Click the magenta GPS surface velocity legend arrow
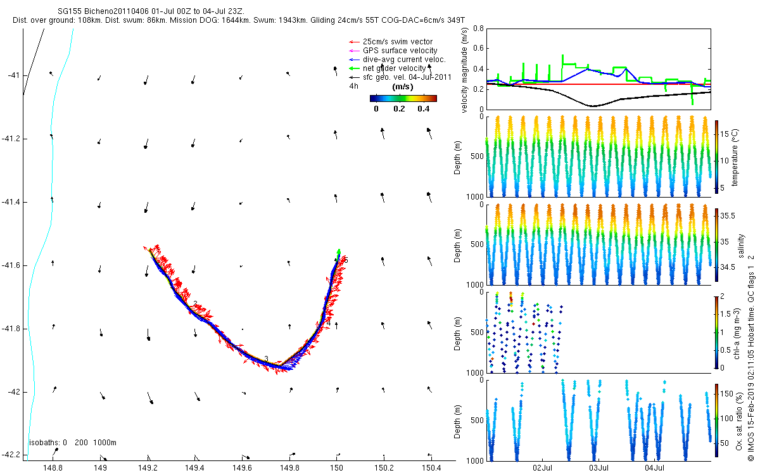This screenshot has width=760, height=475. [353, 51]
